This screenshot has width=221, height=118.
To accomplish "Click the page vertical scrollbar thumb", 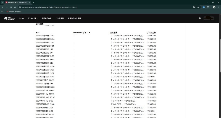I will (220, 56).
